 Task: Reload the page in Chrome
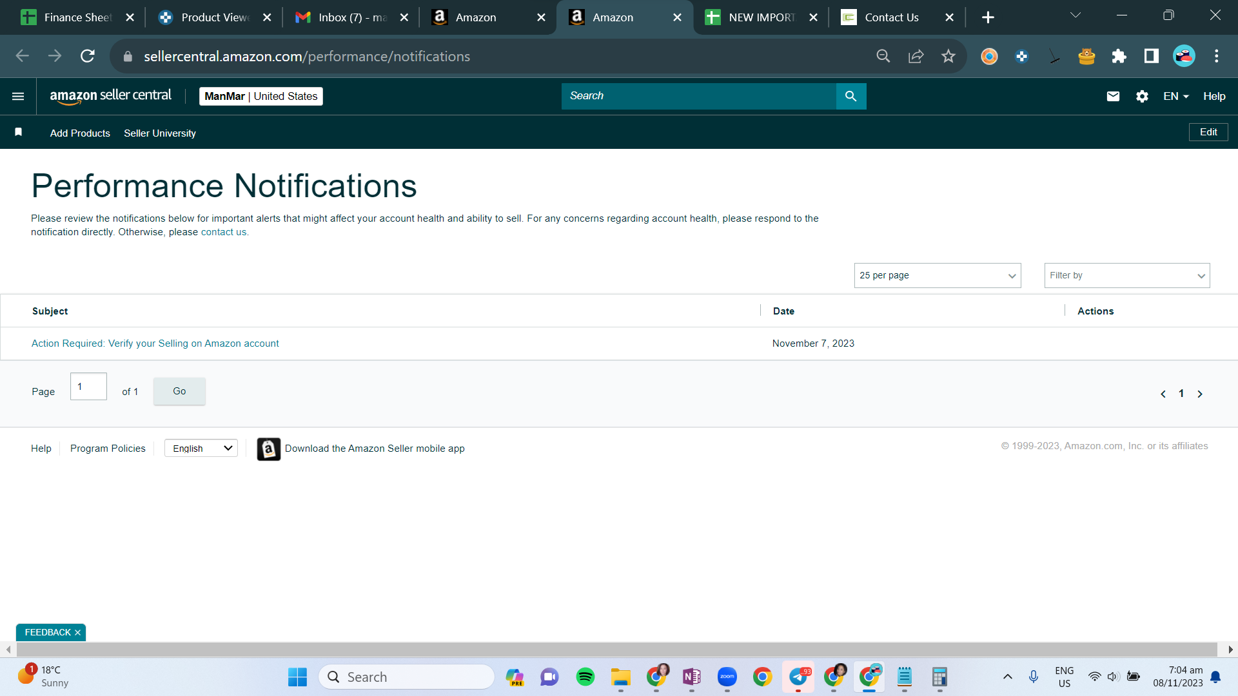tap(88, 56)
